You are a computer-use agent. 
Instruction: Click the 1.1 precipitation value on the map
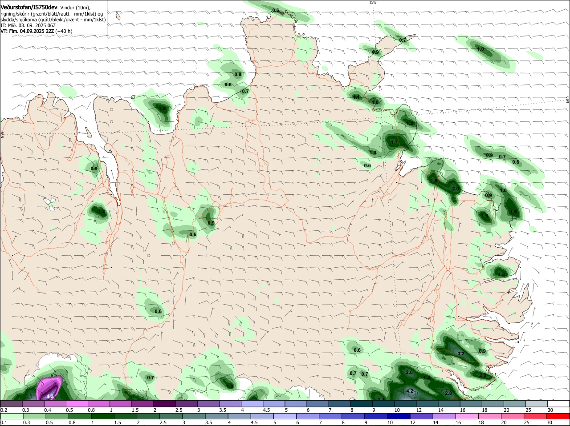pos(356,97)
